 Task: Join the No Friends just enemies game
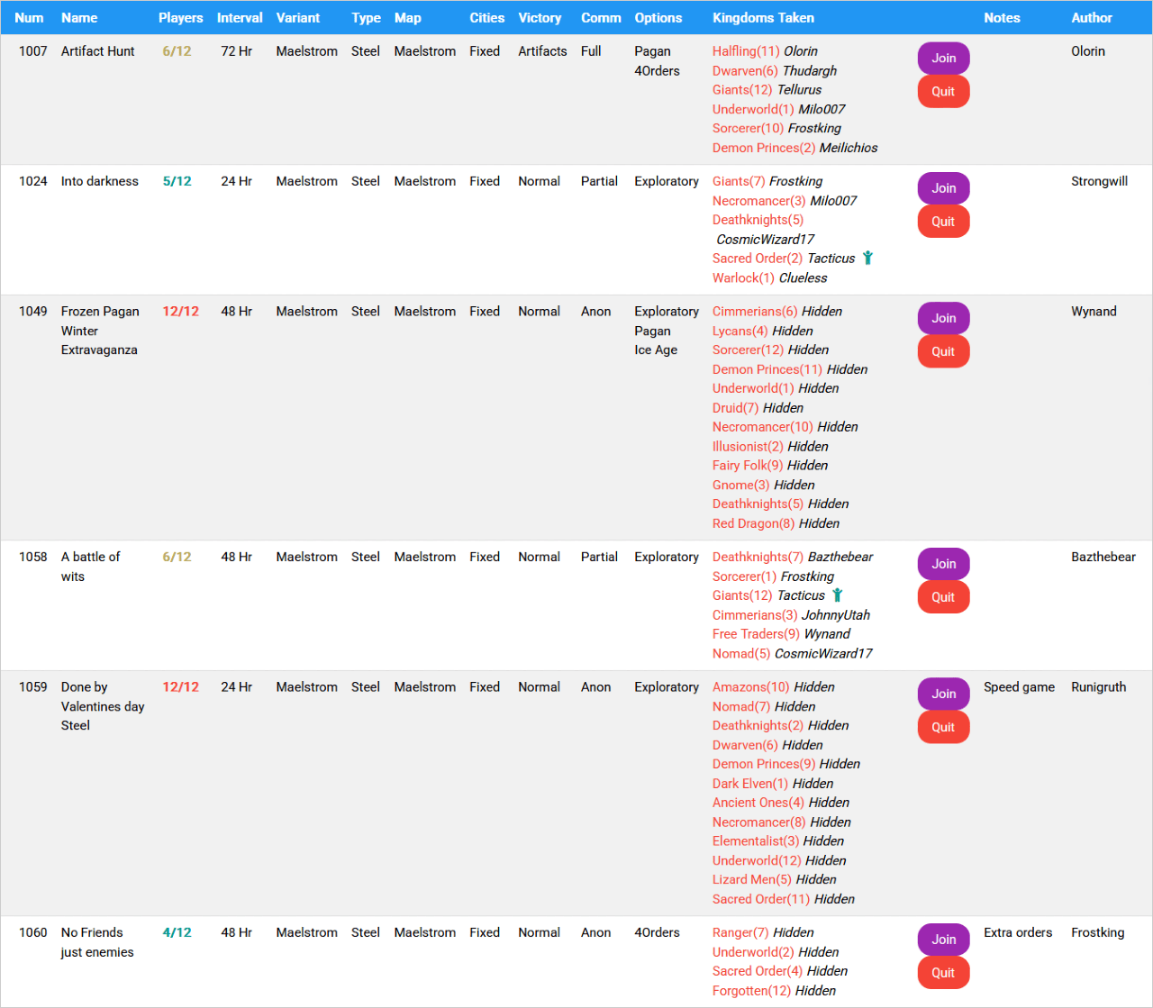943,940
